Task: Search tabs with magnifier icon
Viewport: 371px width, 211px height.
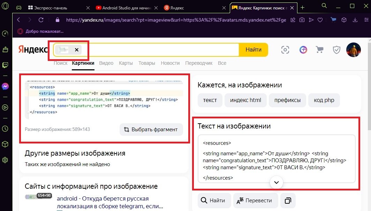Action: (x=324, y=6)
